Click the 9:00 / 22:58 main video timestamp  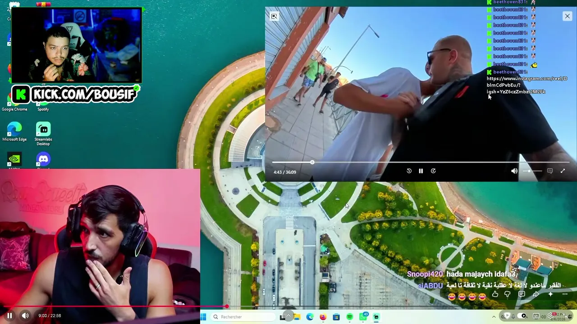click(x=50, y=316)
